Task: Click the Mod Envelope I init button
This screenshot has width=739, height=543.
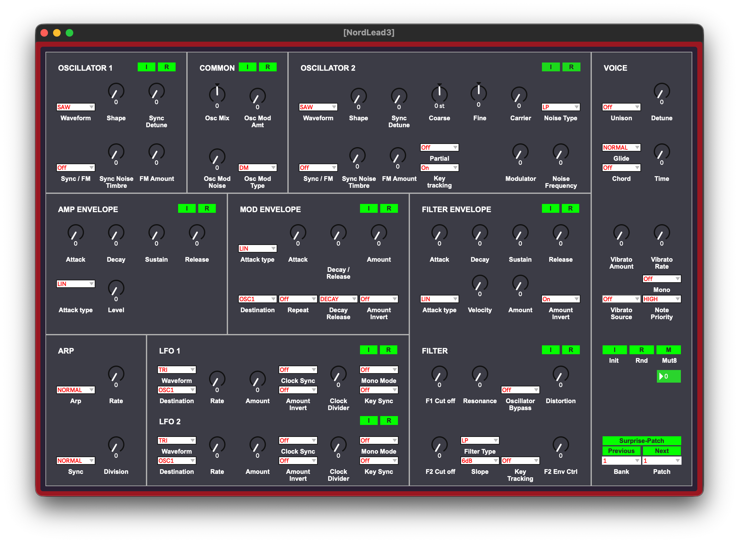Action: 369,208
